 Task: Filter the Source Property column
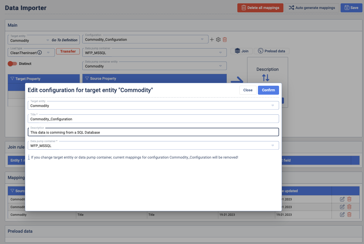click(x=87, y=78)
